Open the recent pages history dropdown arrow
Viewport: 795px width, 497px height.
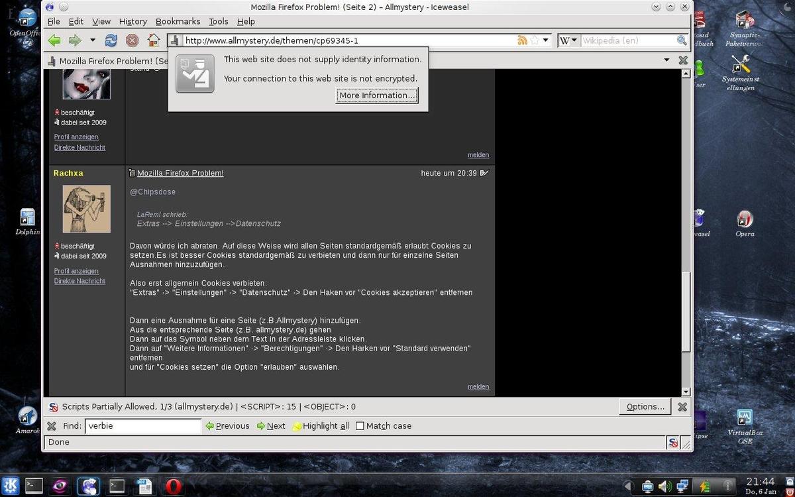coord(93,40)
